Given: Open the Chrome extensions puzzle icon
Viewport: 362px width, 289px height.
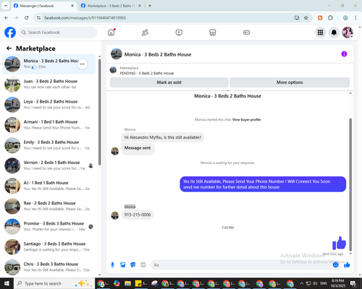Looking at the screenshot, I should coord(330,18).
